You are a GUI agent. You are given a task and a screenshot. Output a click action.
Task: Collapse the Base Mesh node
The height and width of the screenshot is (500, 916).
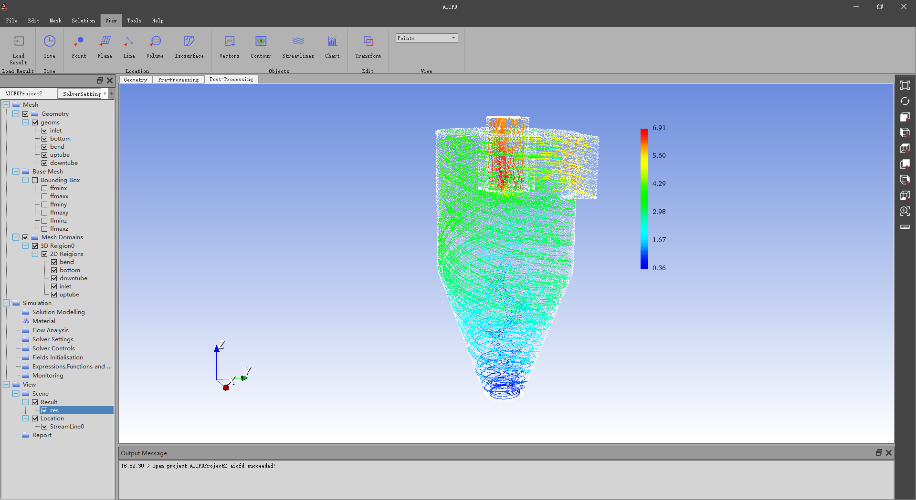[x=16, y=172]
